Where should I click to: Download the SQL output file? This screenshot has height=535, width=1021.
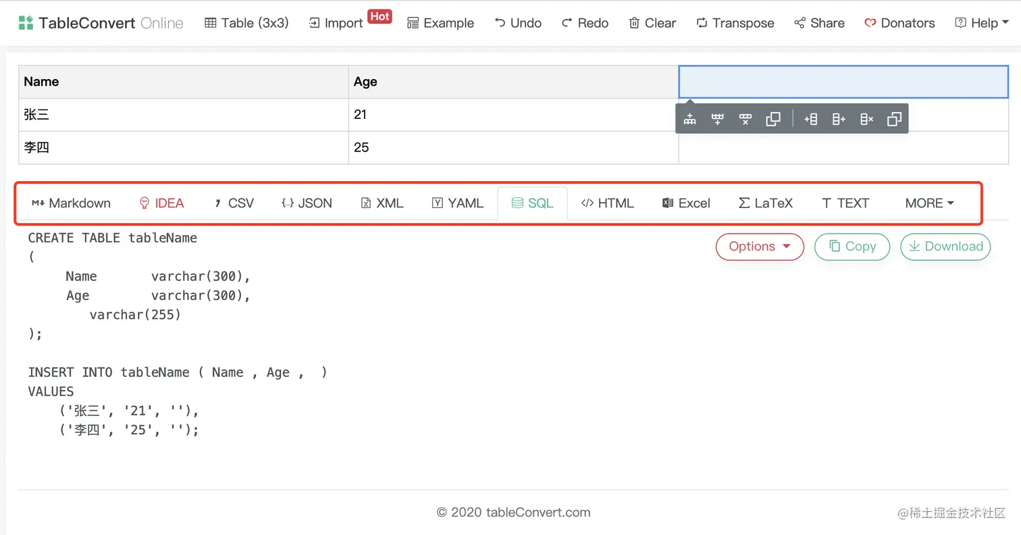[x=945, y=247]
